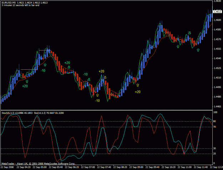Select the green down arrow beneath the green +20 label
Image resolution: width=223 pixels, height=170 pixels.
69,67
